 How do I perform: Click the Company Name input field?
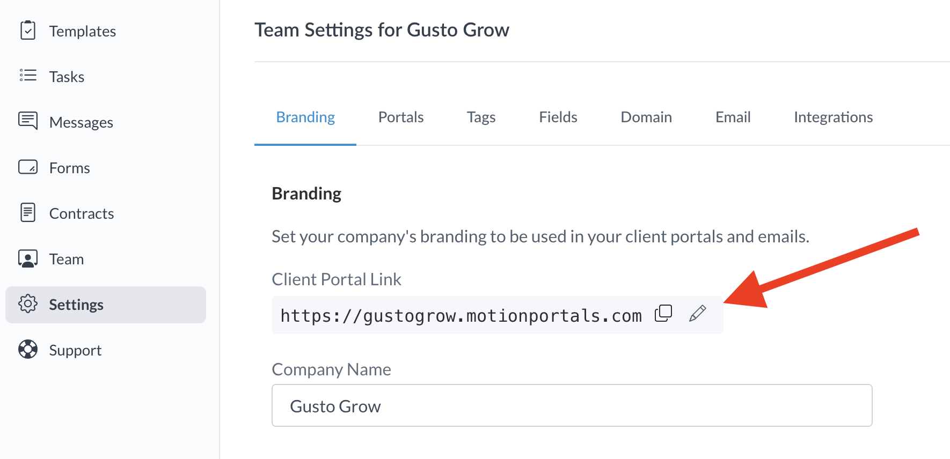tap(572, 405)
